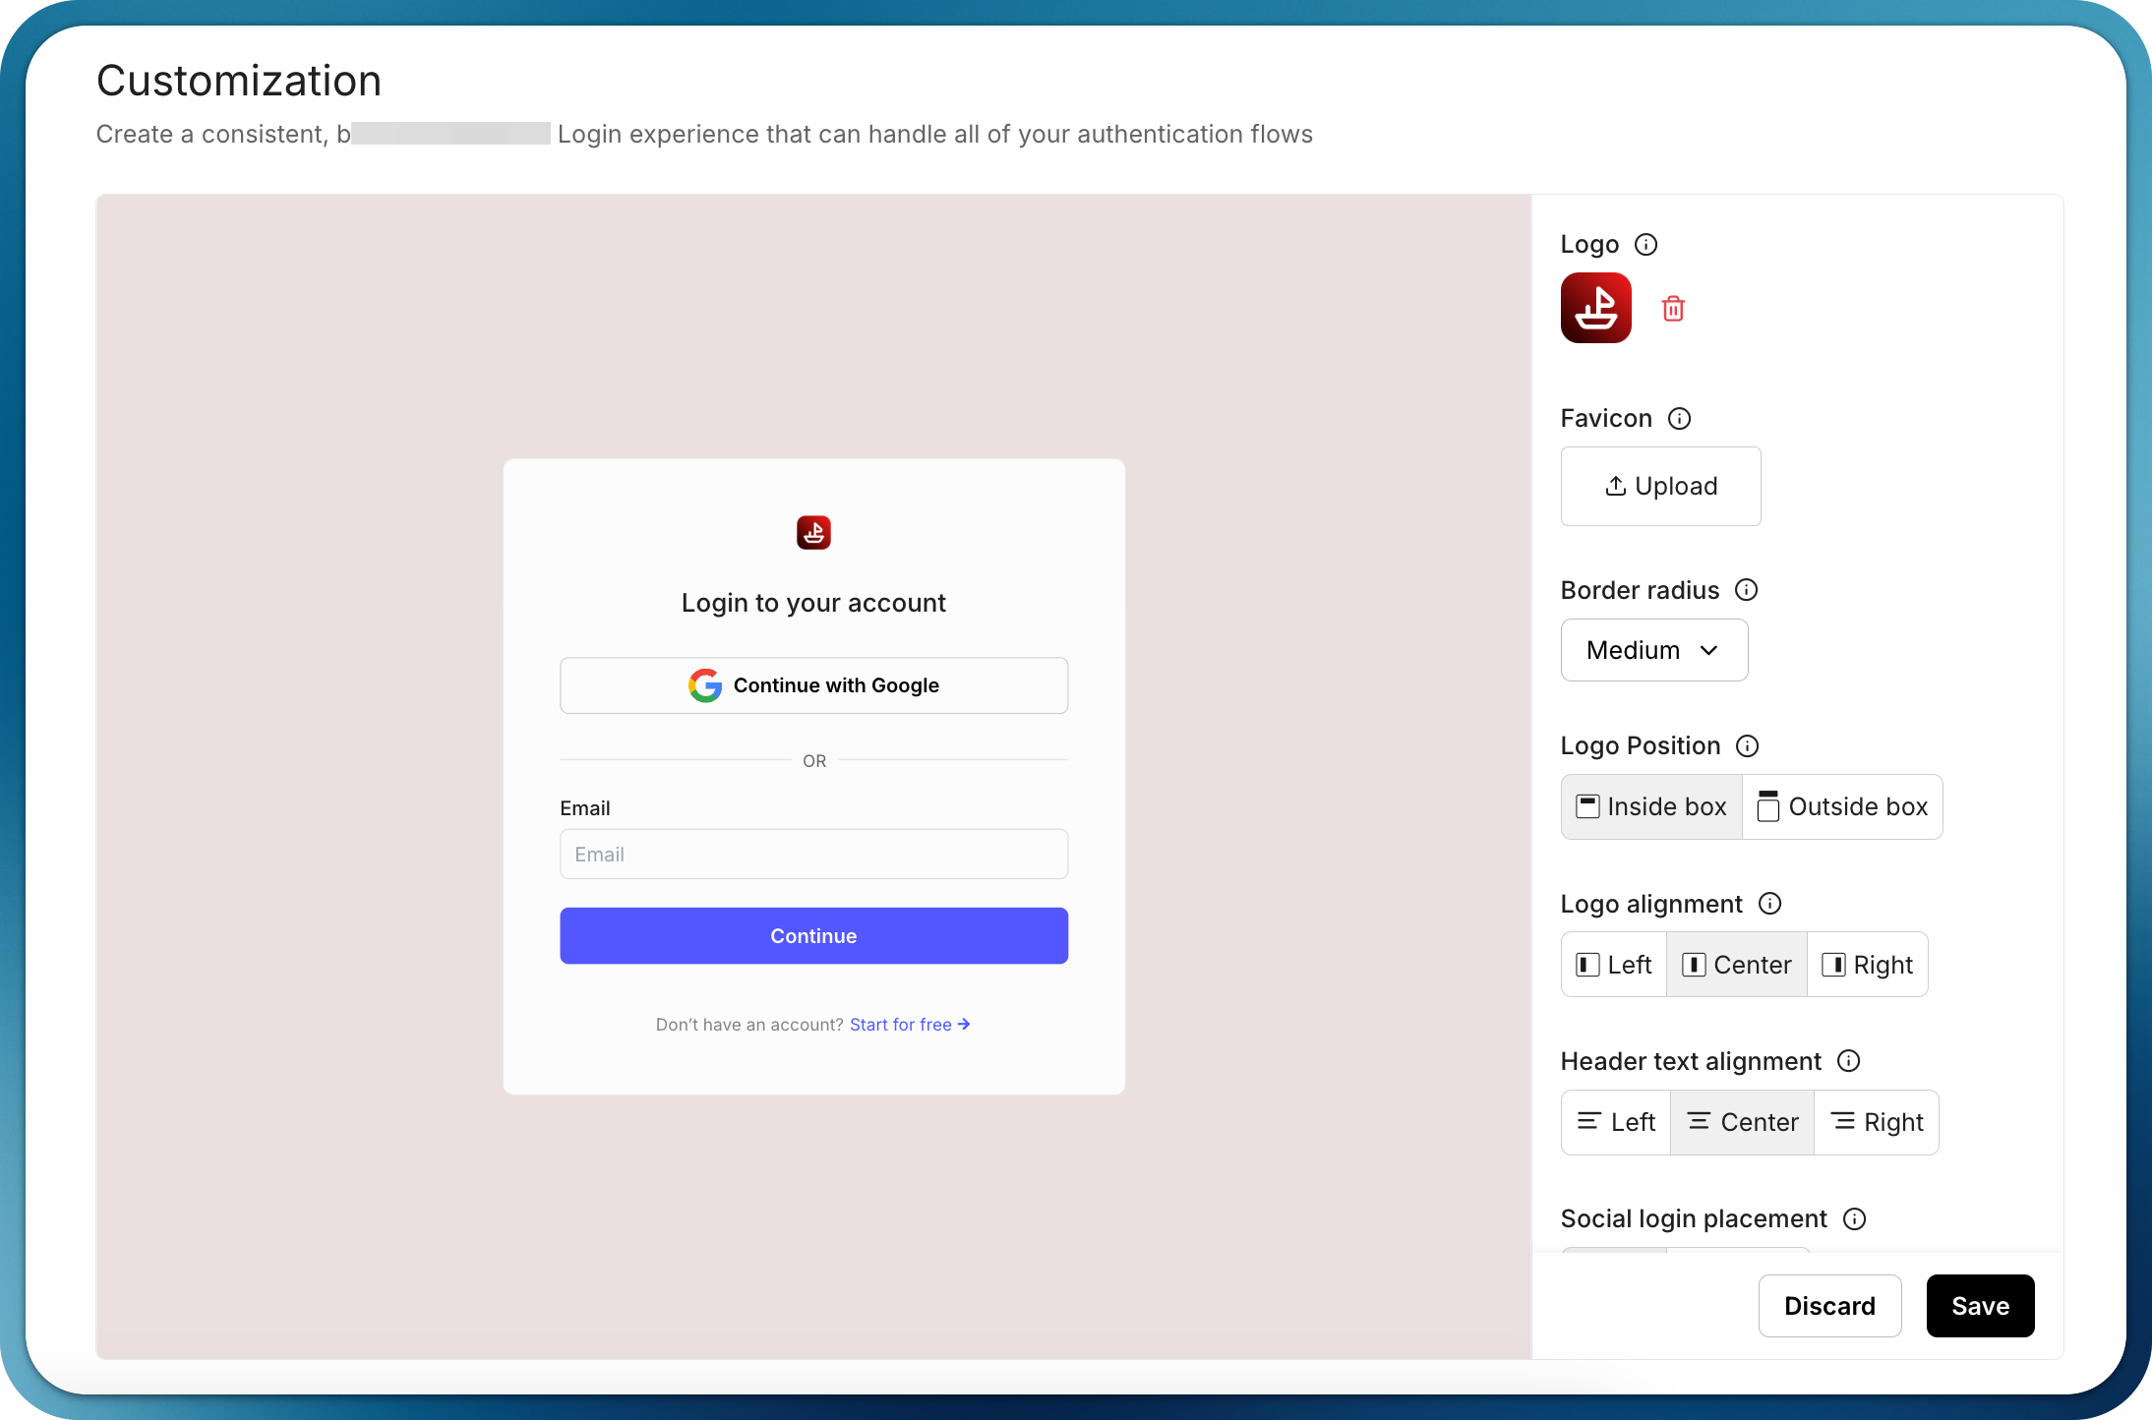Click the Discard button
This screenshot has height=1420, width=2152.
coord(1829,1306)
